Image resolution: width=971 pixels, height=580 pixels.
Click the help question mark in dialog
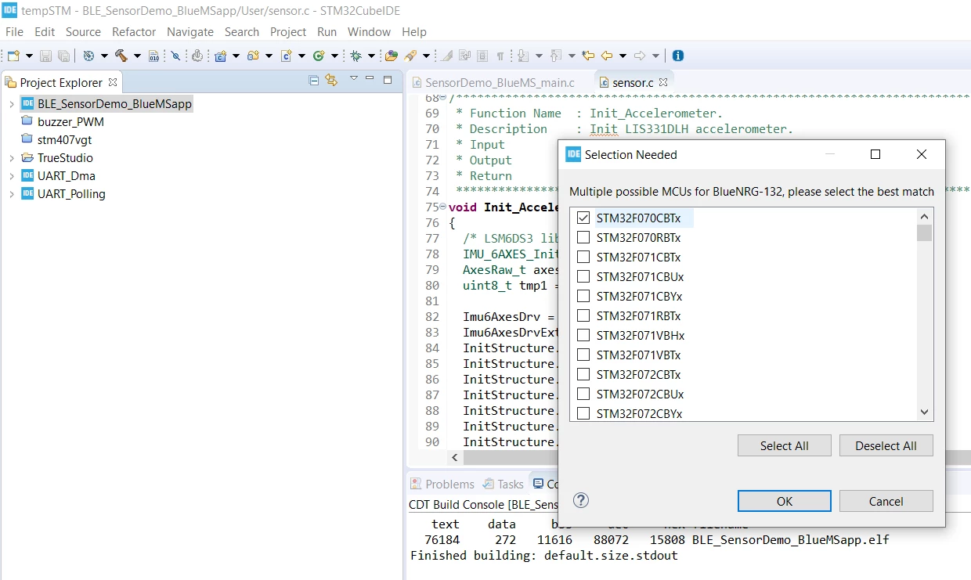click(581, 500)
